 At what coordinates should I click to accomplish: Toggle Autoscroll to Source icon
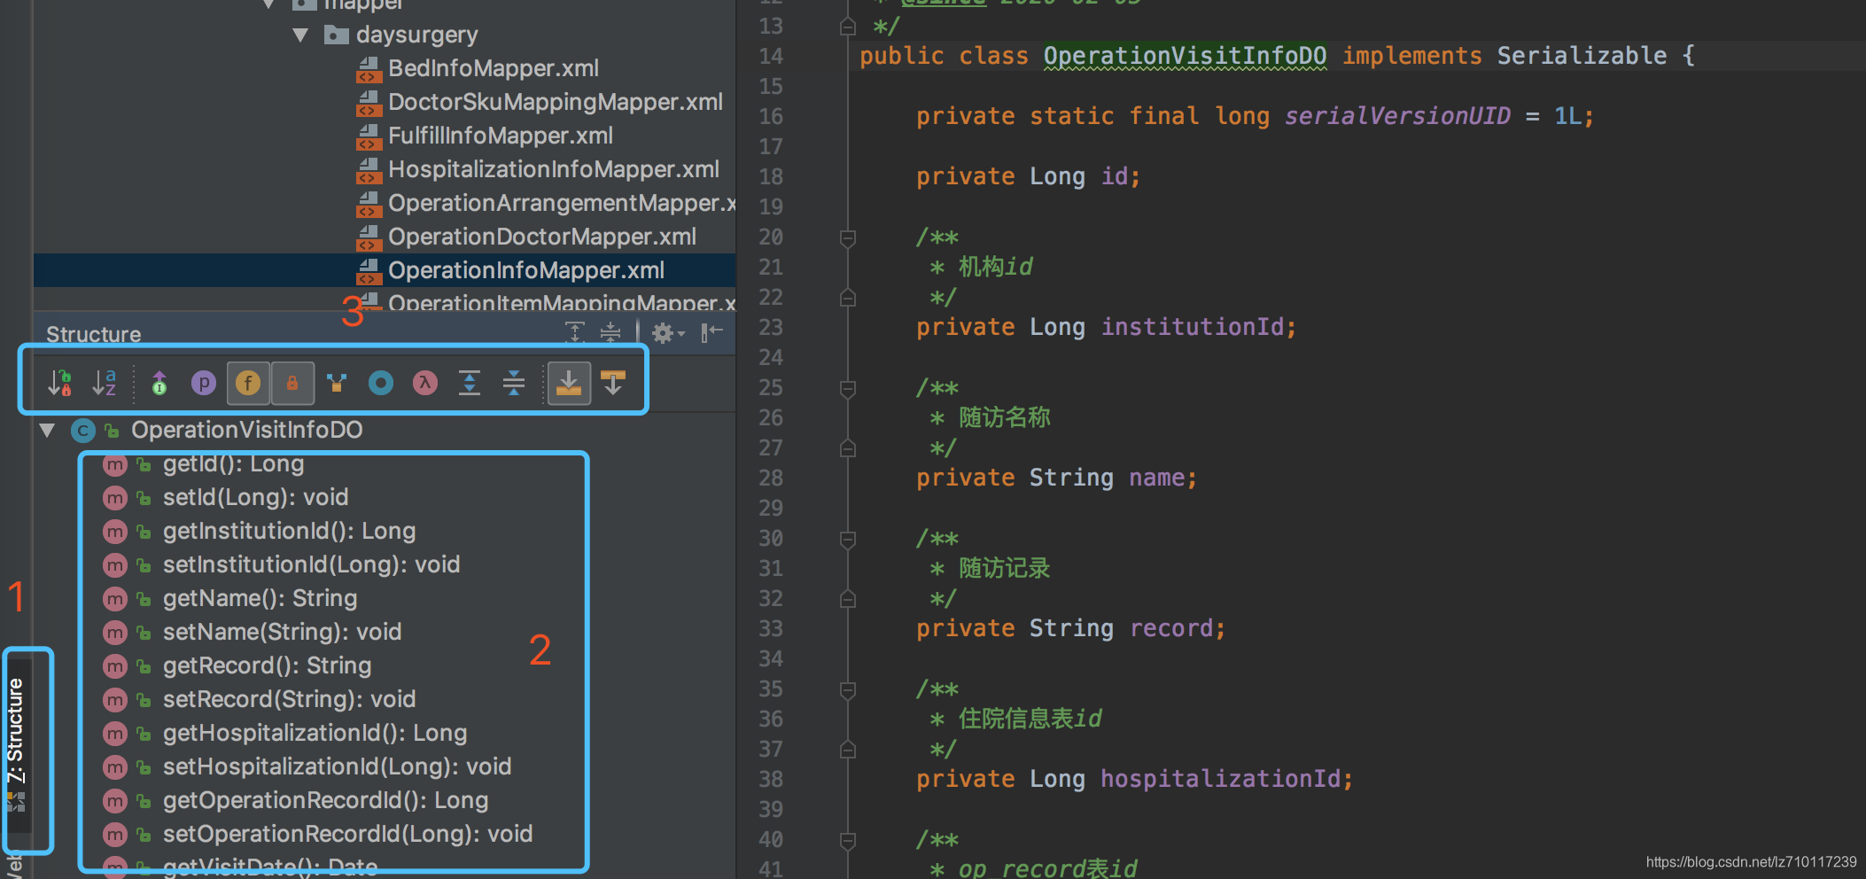click(x=569, y=383)
